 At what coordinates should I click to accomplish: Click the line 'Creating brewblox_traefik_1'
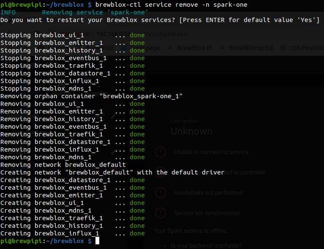(73, 218)
